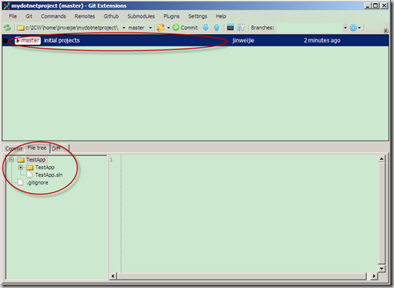Collapse the top-level TestApp folder
The image size is (394, 288).
pyautogui.click(x=12, y=160)
